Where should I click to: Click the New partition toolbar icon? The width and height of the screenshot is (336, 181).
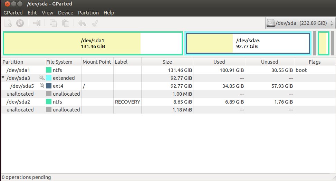[x=8, y=23]
